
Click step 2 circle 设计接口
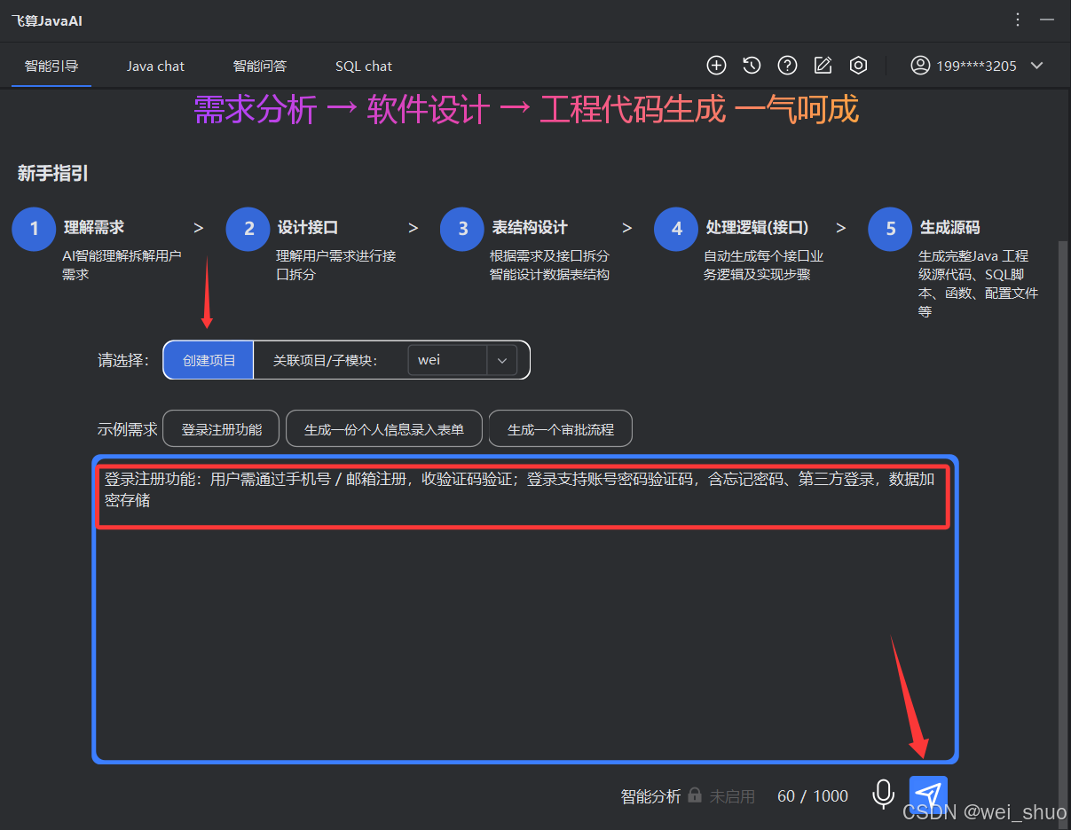pyautogui.click(x=248, y=229)
